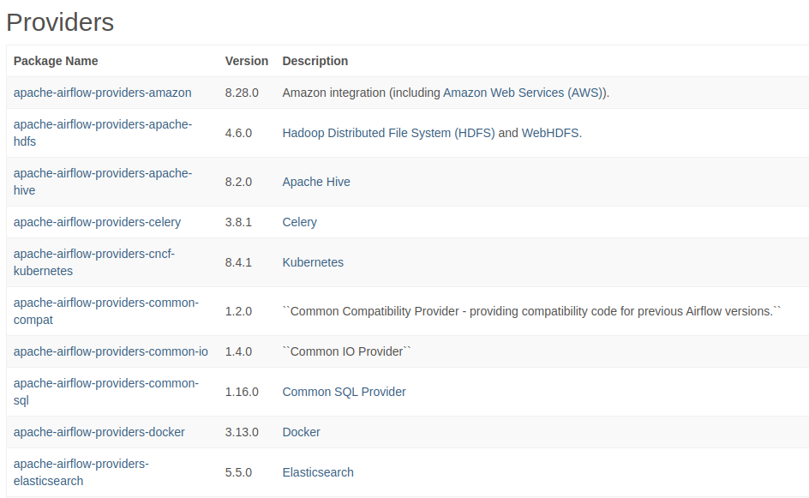The image size is (809, 498).
Task: Follow the Apache Hive description link
Action: [315, 182]
